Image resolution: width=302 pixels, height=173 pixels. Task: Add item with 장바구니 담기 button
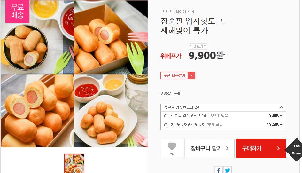tap(209, 148)
